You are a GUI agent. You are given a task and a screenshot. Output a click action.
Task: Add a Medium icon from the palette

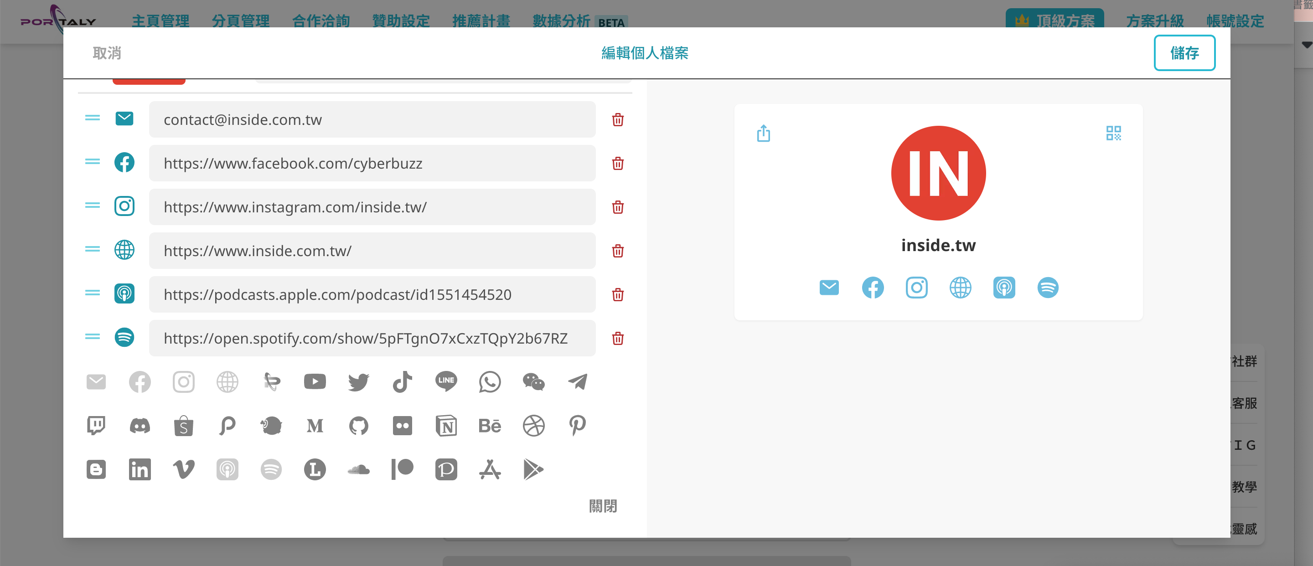click(x=315, y=425)
